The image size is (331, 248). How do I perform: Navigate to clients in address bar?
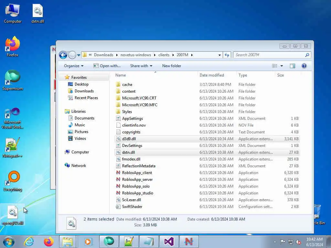tap(164, 55)
